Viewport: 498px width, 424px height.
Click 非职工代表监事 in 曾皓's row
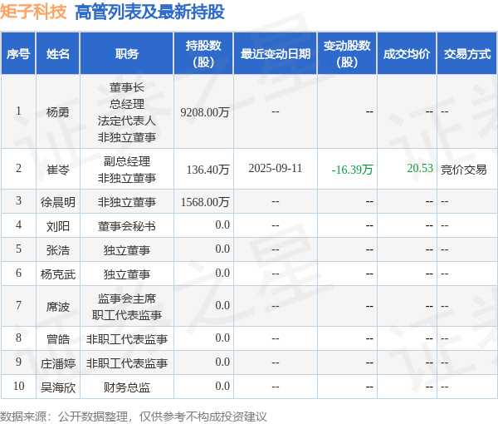127,339
